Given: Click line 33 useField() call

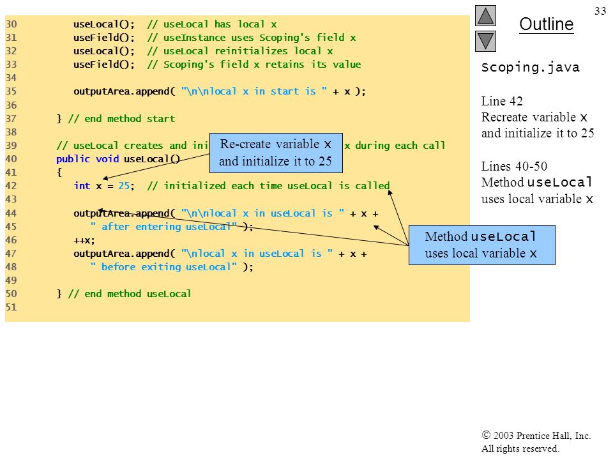Looking at the screenshot, I should (104, 64).
